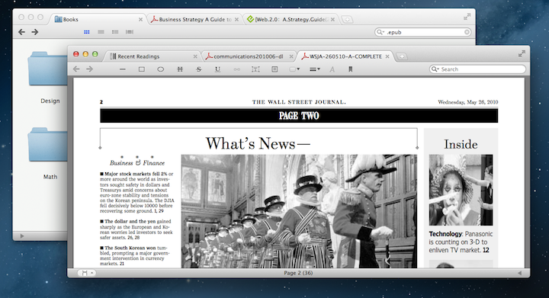
Task: Click the green zoom button of front window
Action: point(95,54)
